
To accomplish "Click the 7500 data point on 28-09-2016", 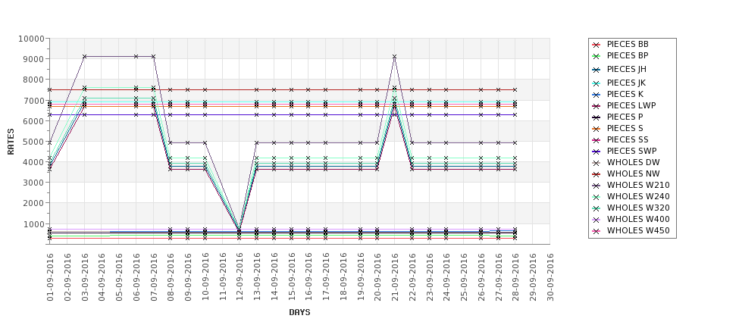I will point(515,89).
